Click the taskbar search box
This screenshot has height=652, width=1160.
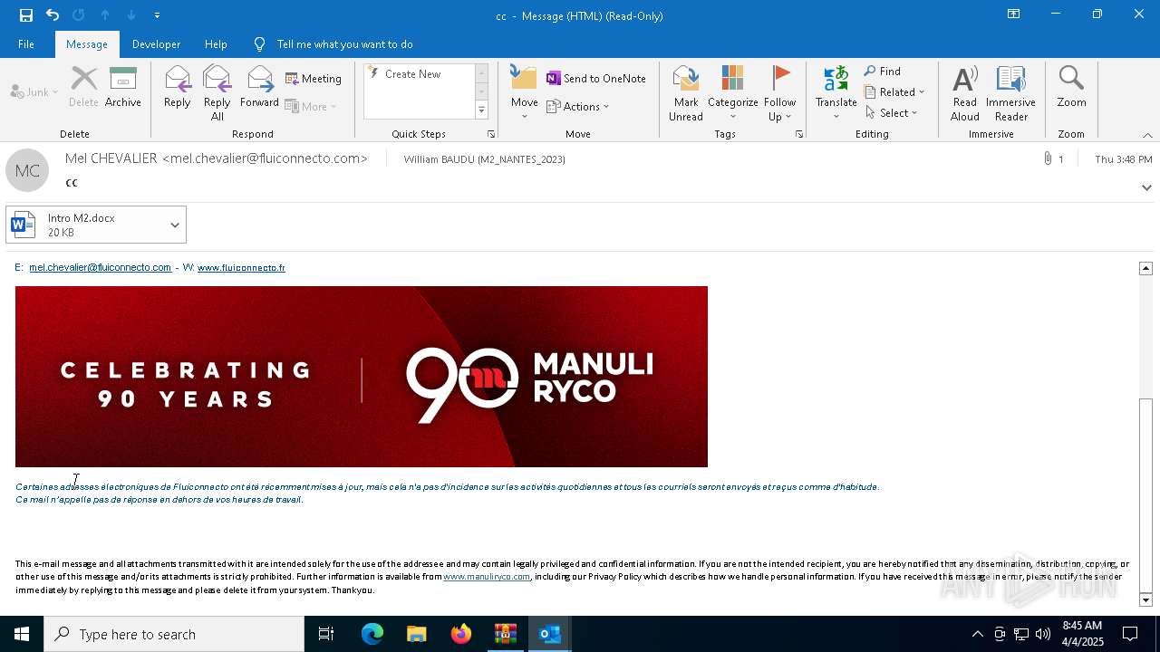tap(174, 634)
